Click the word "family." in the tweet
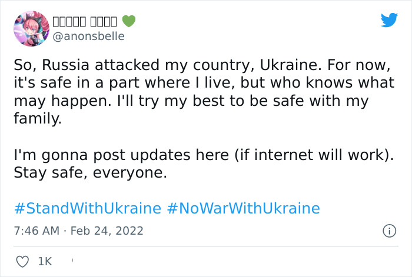The width and height of the screenshot is (412, 277). click(x=37, y=119)
